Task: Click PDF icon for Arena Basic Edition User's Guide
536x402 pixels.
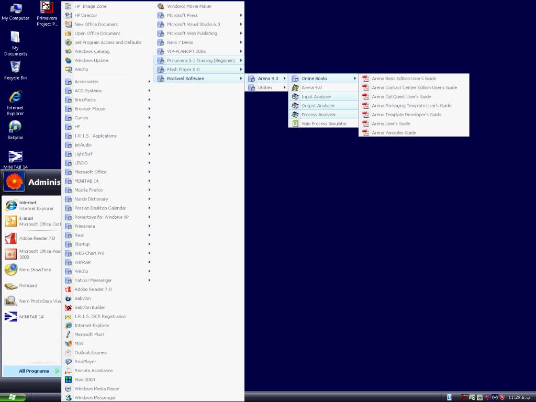Action: coord(365,79)
